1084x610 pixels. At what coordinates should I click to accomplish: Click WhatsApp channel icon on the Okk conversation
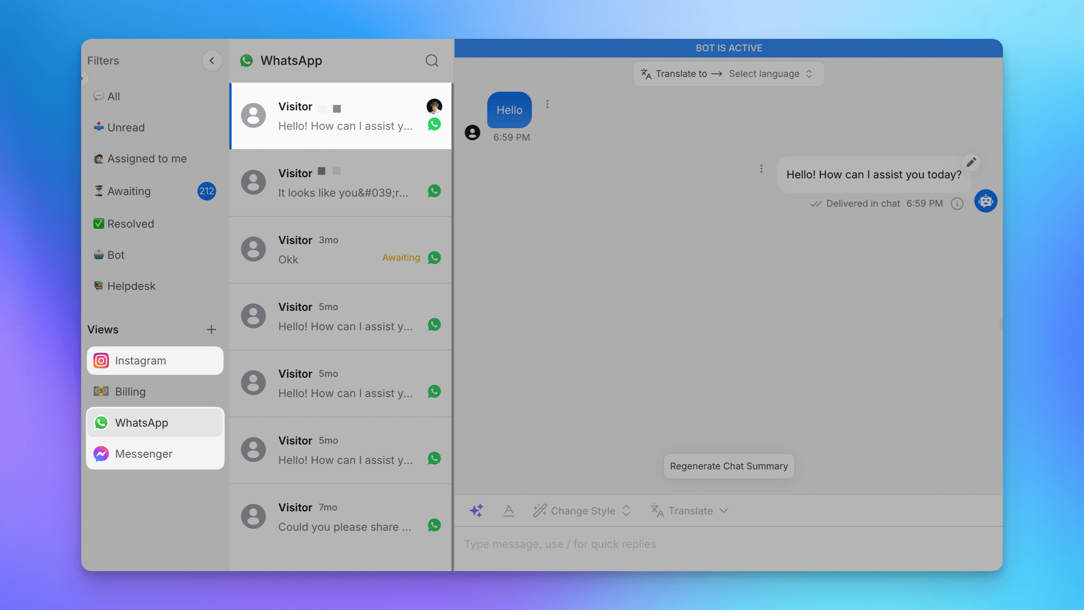click(x=434, y=258)
